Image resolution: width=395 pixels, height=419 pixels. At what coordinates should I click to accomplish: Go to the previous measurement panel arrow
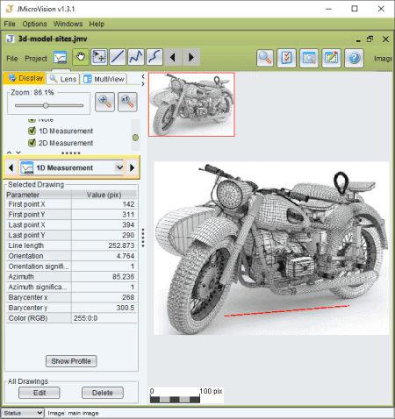11,167
